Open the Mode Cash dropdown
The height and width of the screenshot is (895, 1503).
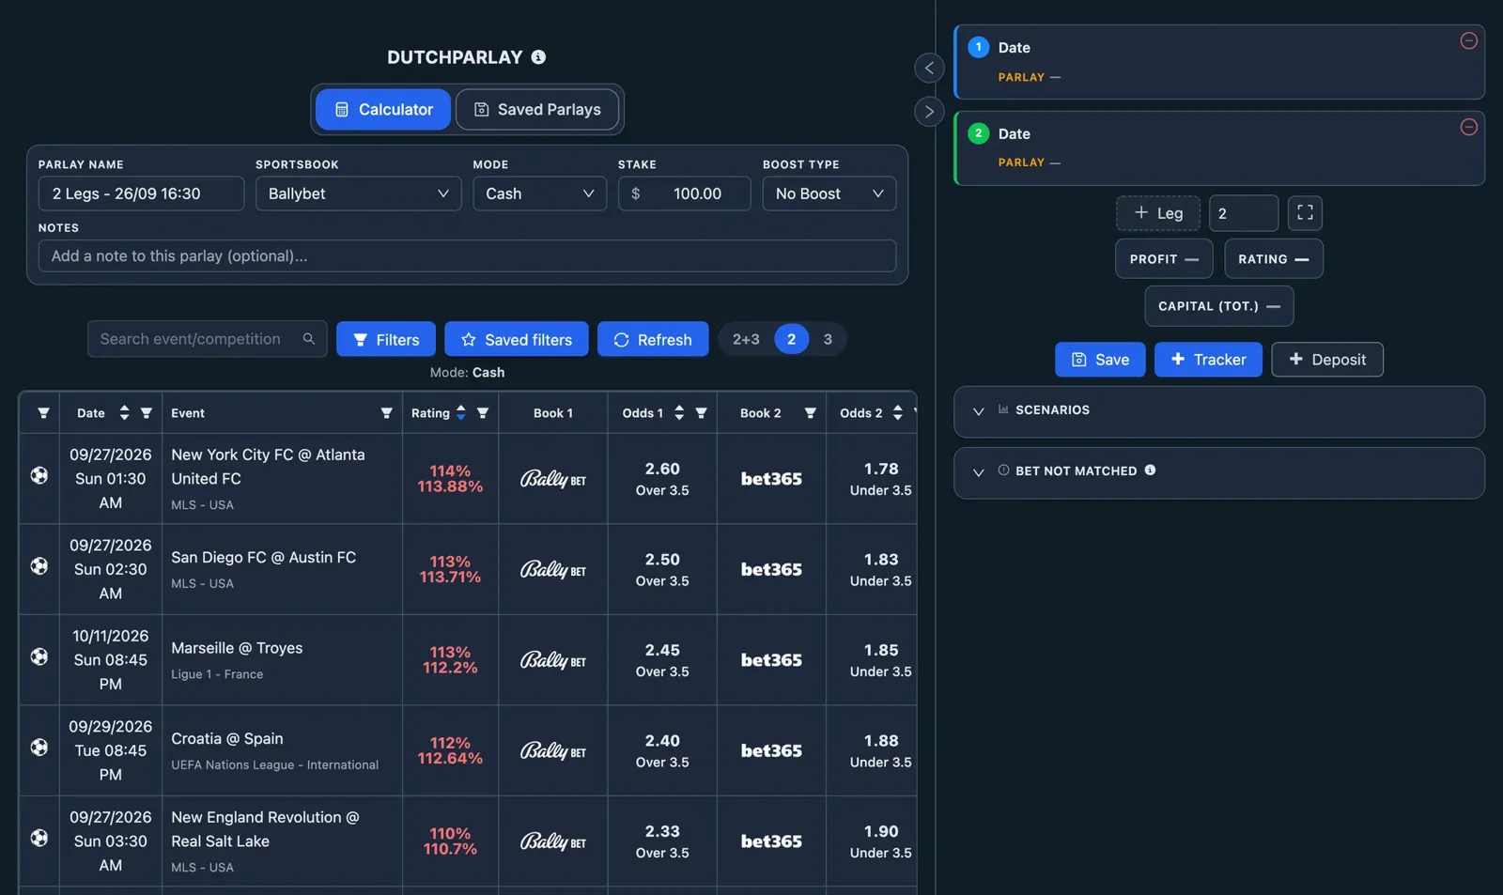tap(539, 193)
